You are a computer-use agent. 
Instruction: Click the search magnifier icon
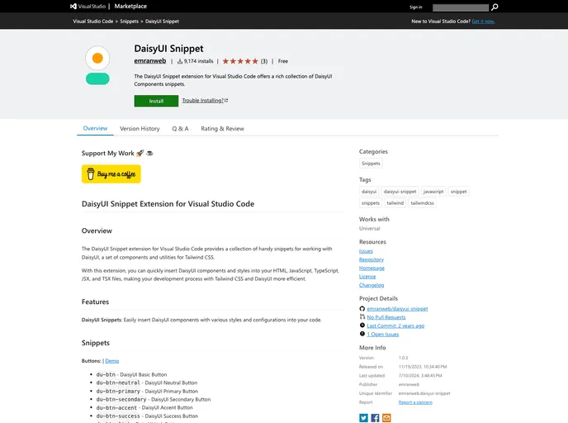click(x=495, y=7)
